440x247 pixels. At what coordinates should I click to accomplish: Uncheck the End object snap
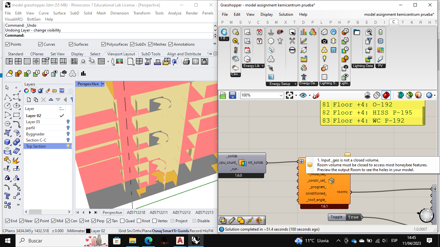[x=8, y=221]
